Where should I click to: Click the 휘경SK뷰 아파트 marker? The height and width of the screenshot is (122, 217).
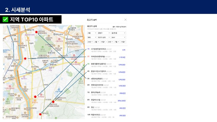point(11,76)
